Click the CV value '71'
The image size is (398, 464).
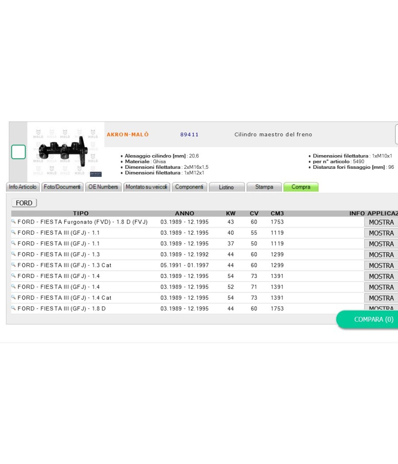(x=254, y=287)
